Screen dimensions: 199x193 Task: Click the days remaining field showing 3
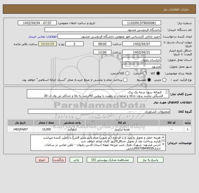click(x=74, y=44)
